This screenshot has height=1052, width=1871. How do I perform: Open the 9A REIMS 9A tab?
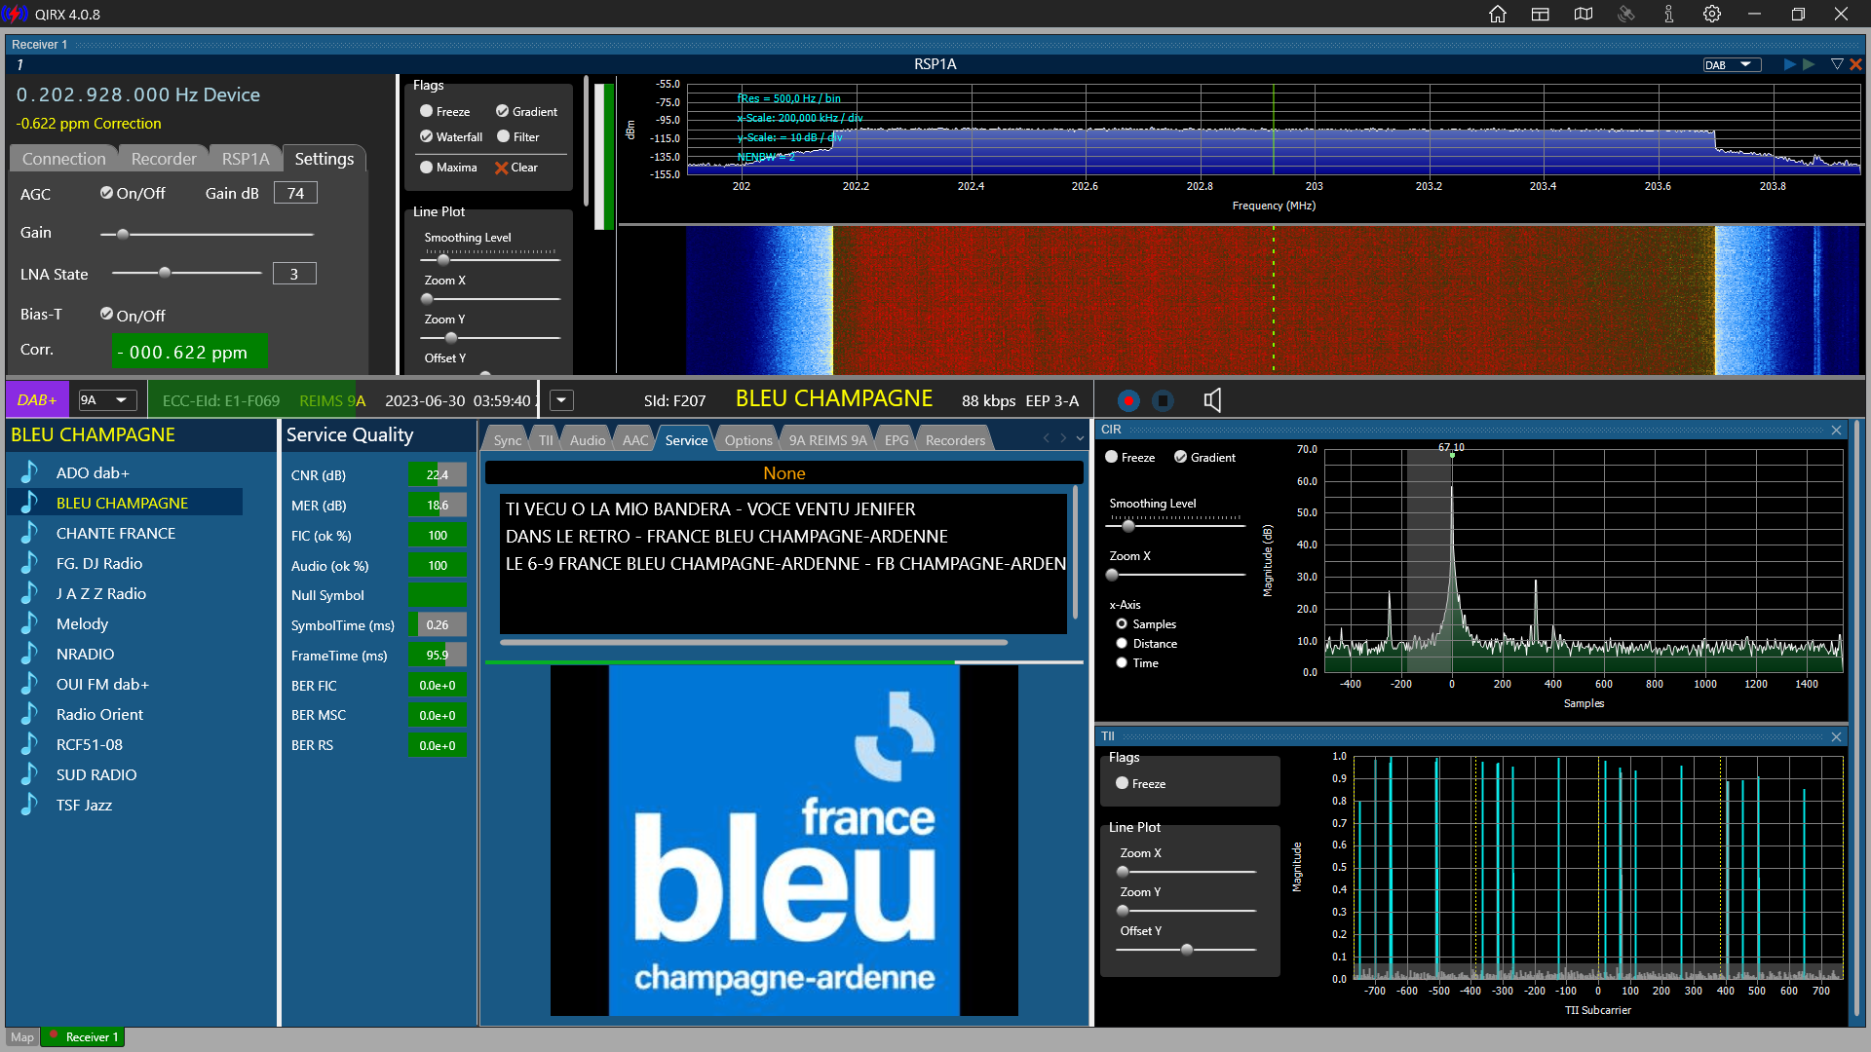[827, 440]
